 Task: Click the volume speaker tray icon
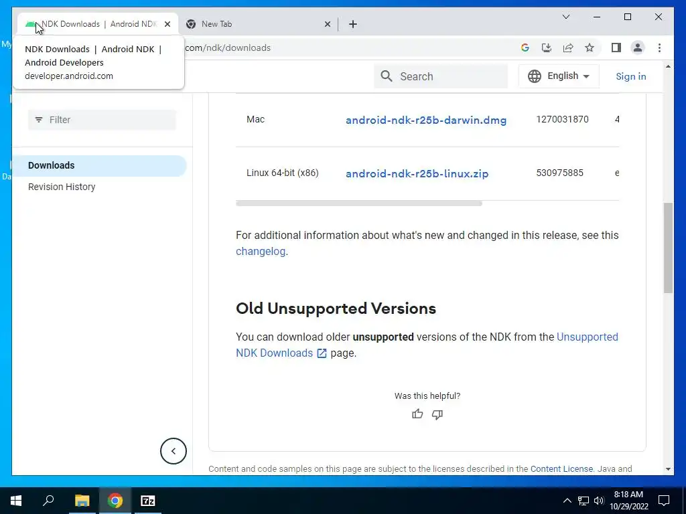[x=599, y=501]
